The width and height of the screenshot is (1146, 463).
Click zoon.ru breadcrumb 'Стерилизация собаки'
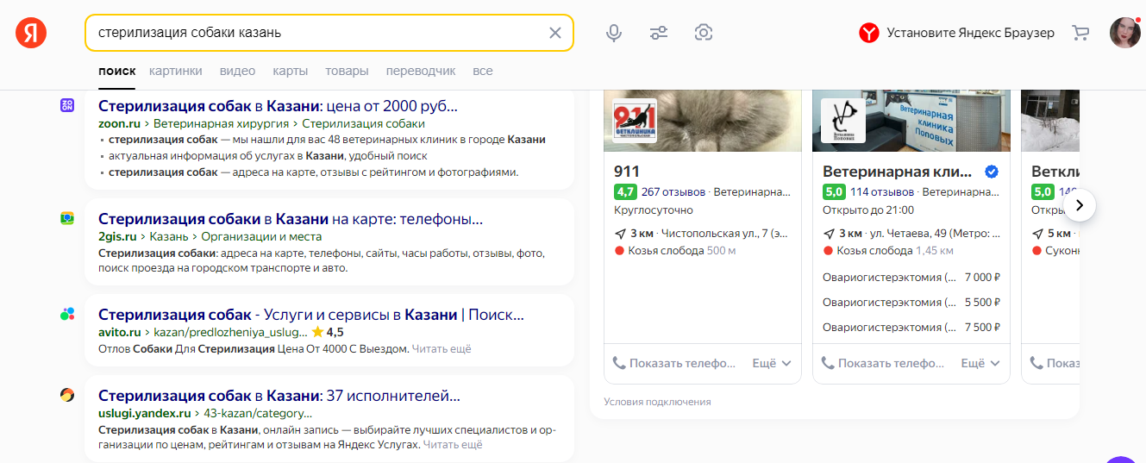[x=363, y=123]
